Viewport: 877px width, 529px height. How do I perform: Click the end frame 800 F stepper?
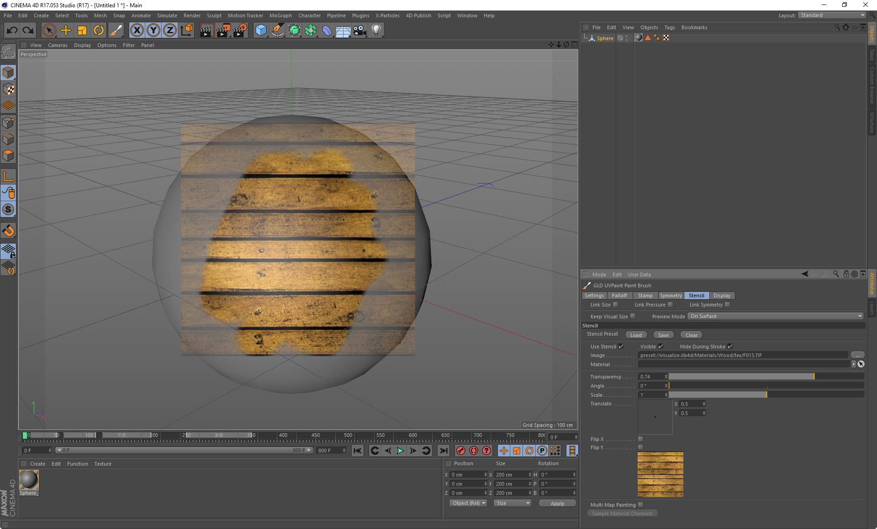pos(344,451)
